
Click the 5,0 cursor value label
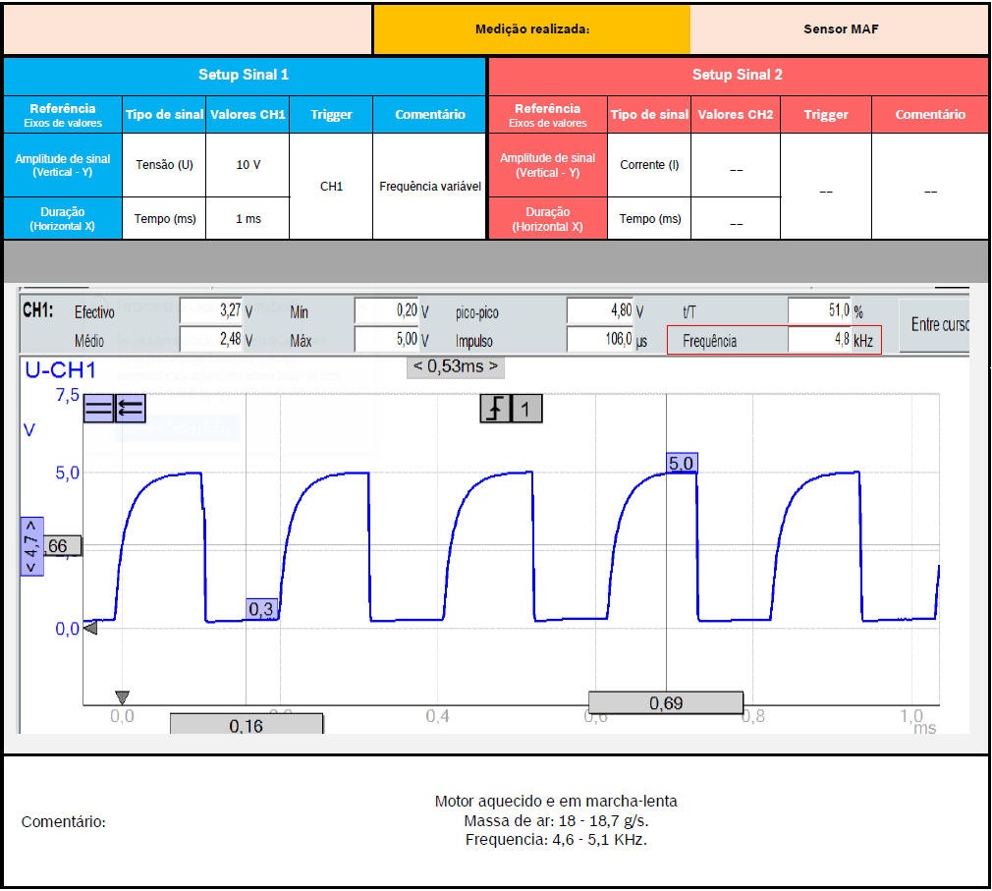tap(681, 463)
